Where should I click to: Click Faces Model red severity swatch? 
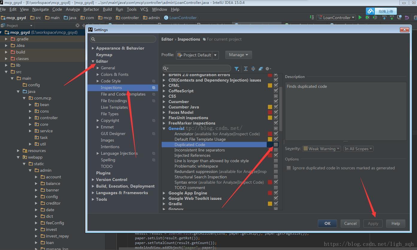tap(270, 112)
